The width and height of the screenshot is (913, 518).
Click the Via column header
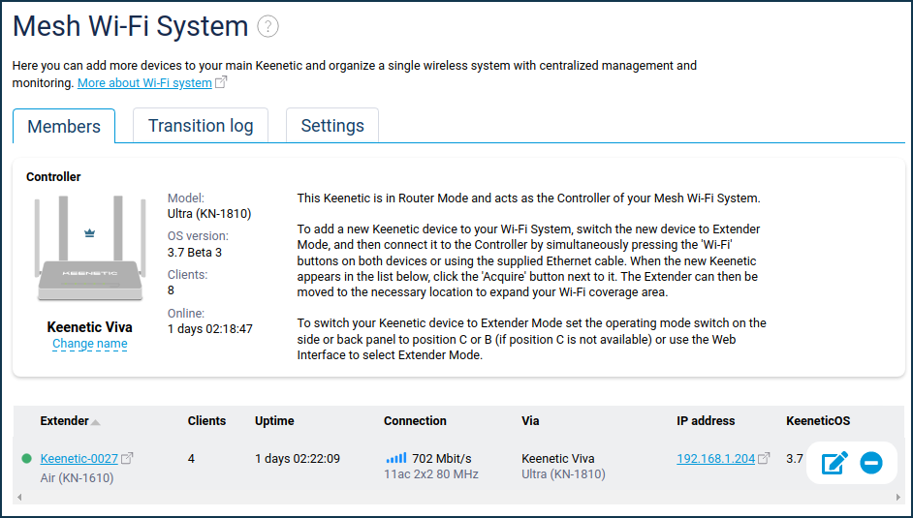530,421
